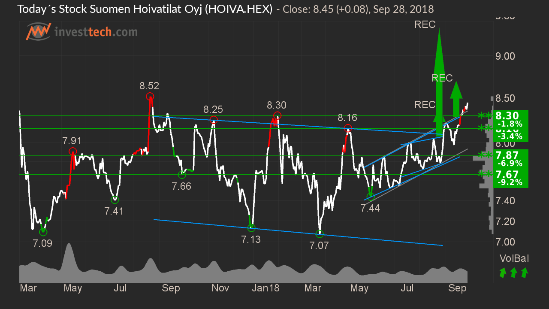
Task: Click the 8.52 price label
Action: click(149, 86)
